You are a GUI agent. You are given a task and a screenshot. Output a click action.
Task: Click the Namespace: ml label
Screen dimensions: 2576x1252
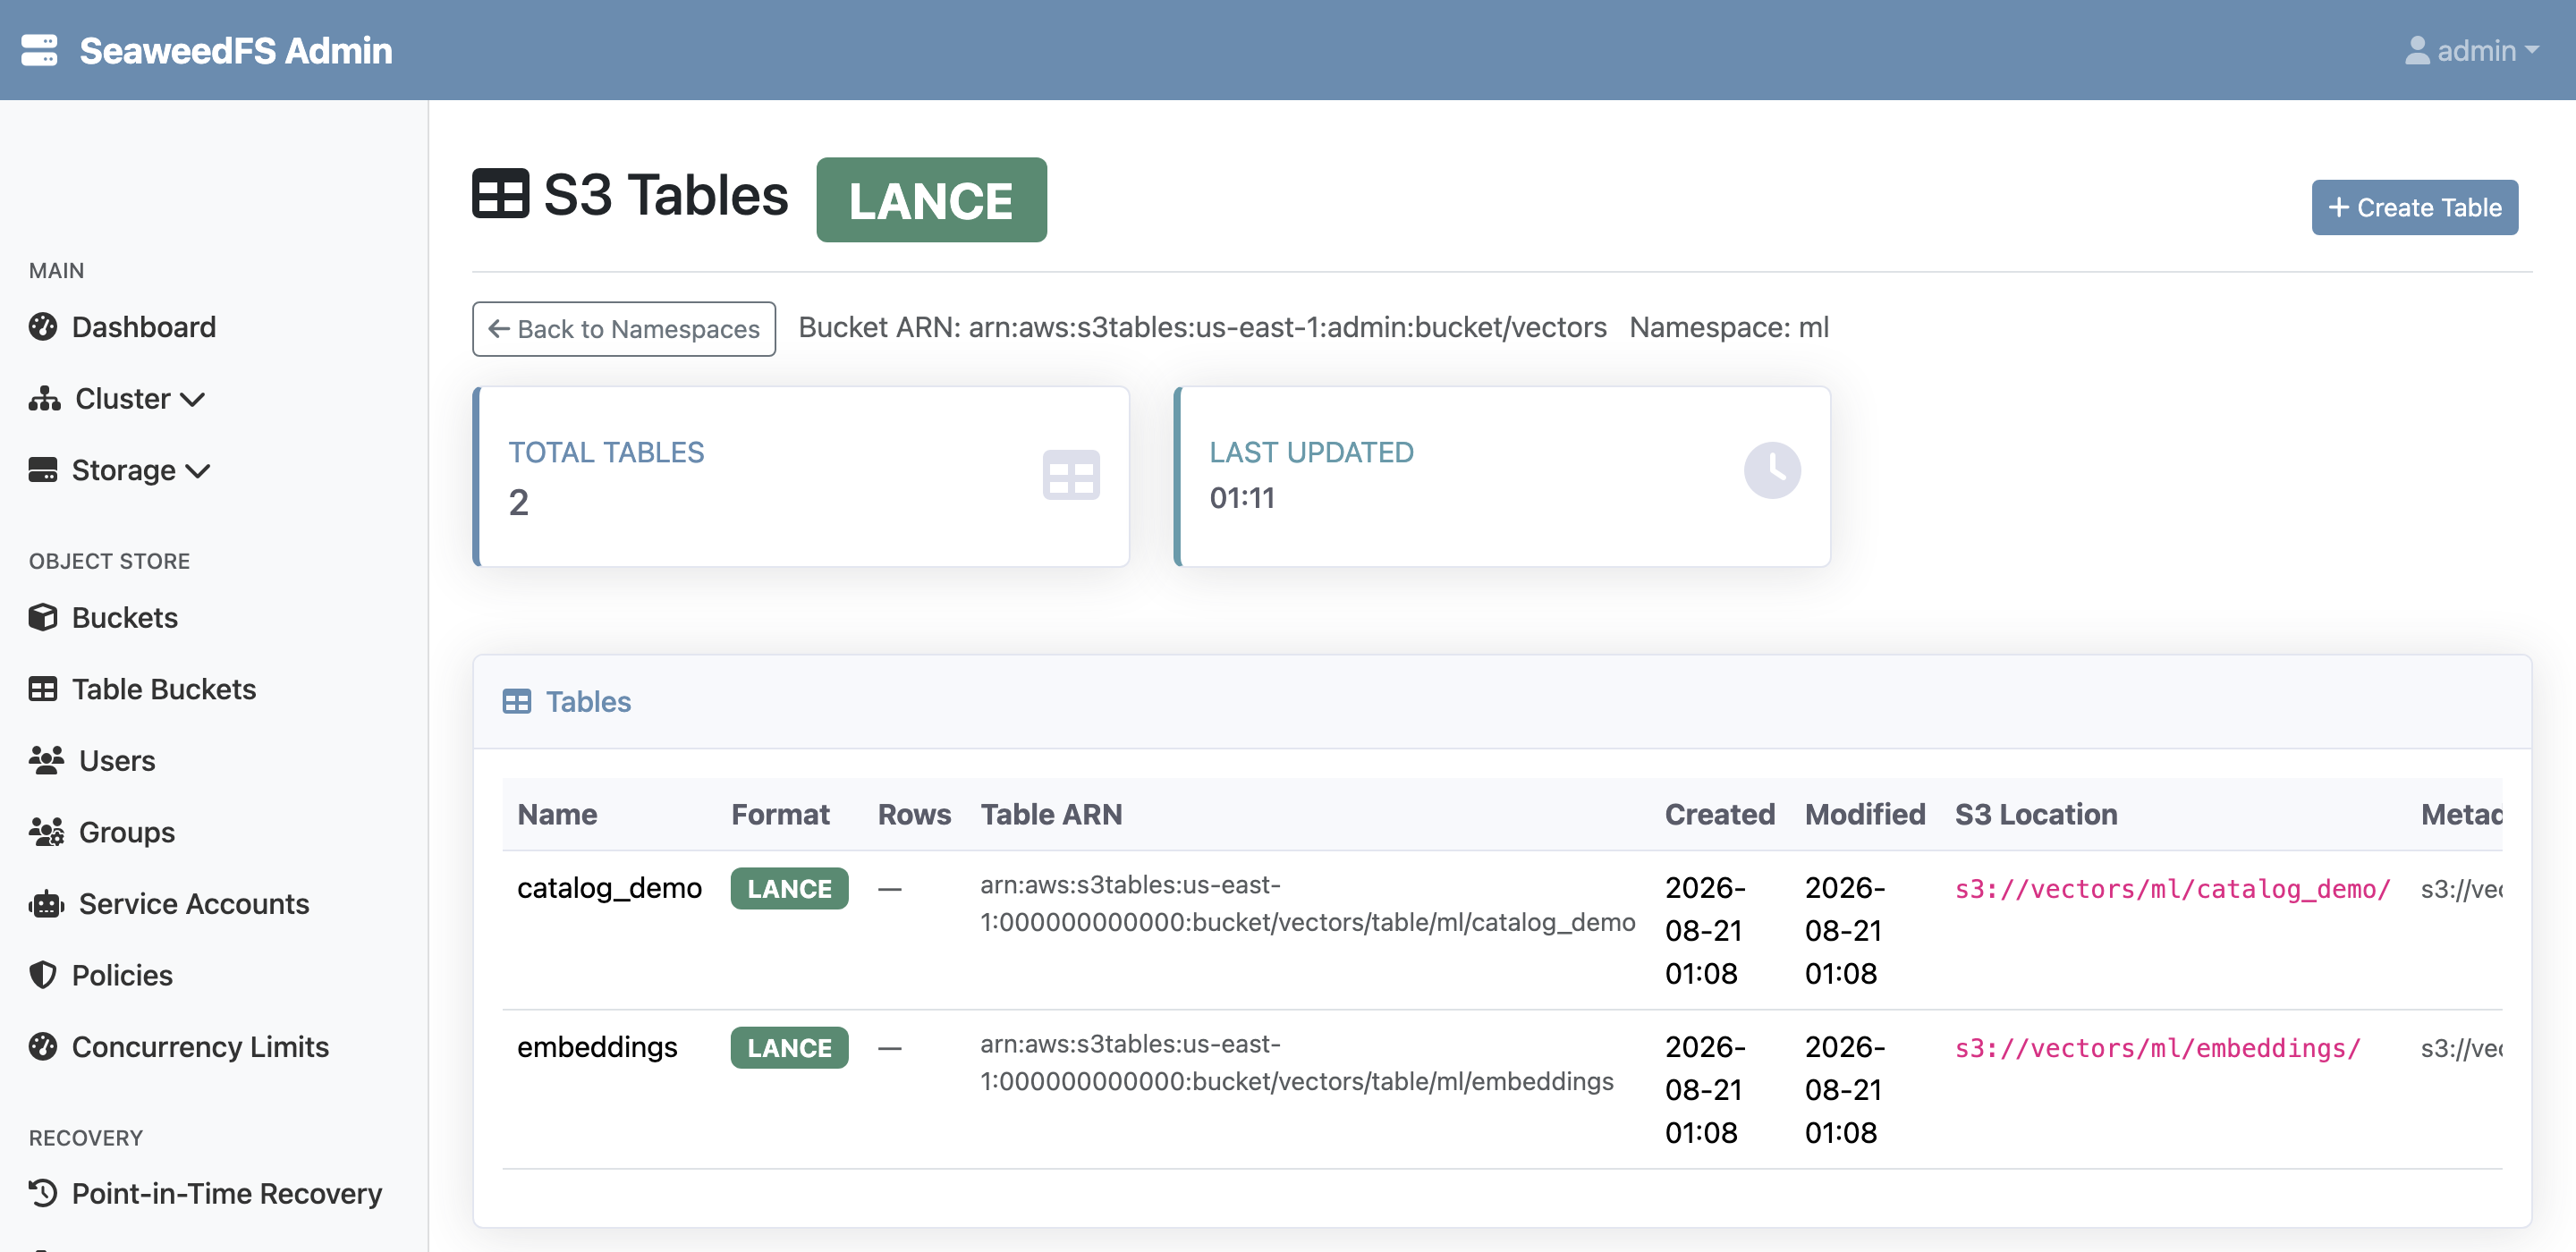1729,328
